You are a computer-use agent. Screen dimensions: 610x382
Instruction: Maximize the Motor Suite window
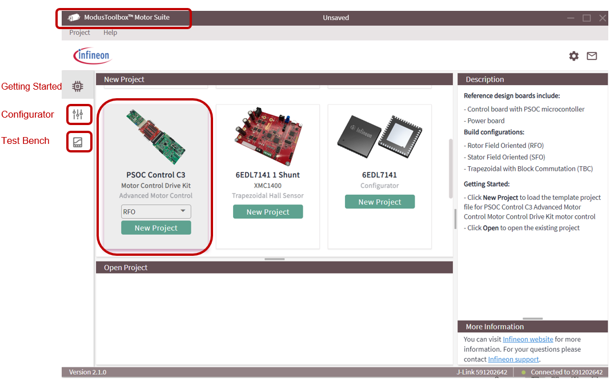(587, 18)
